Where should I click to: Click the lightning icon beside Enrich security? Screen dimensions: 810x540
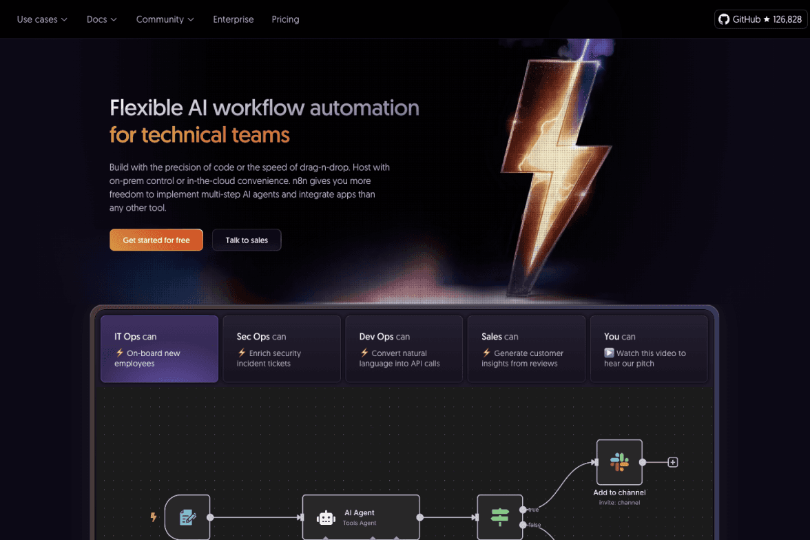click(242, 353)
